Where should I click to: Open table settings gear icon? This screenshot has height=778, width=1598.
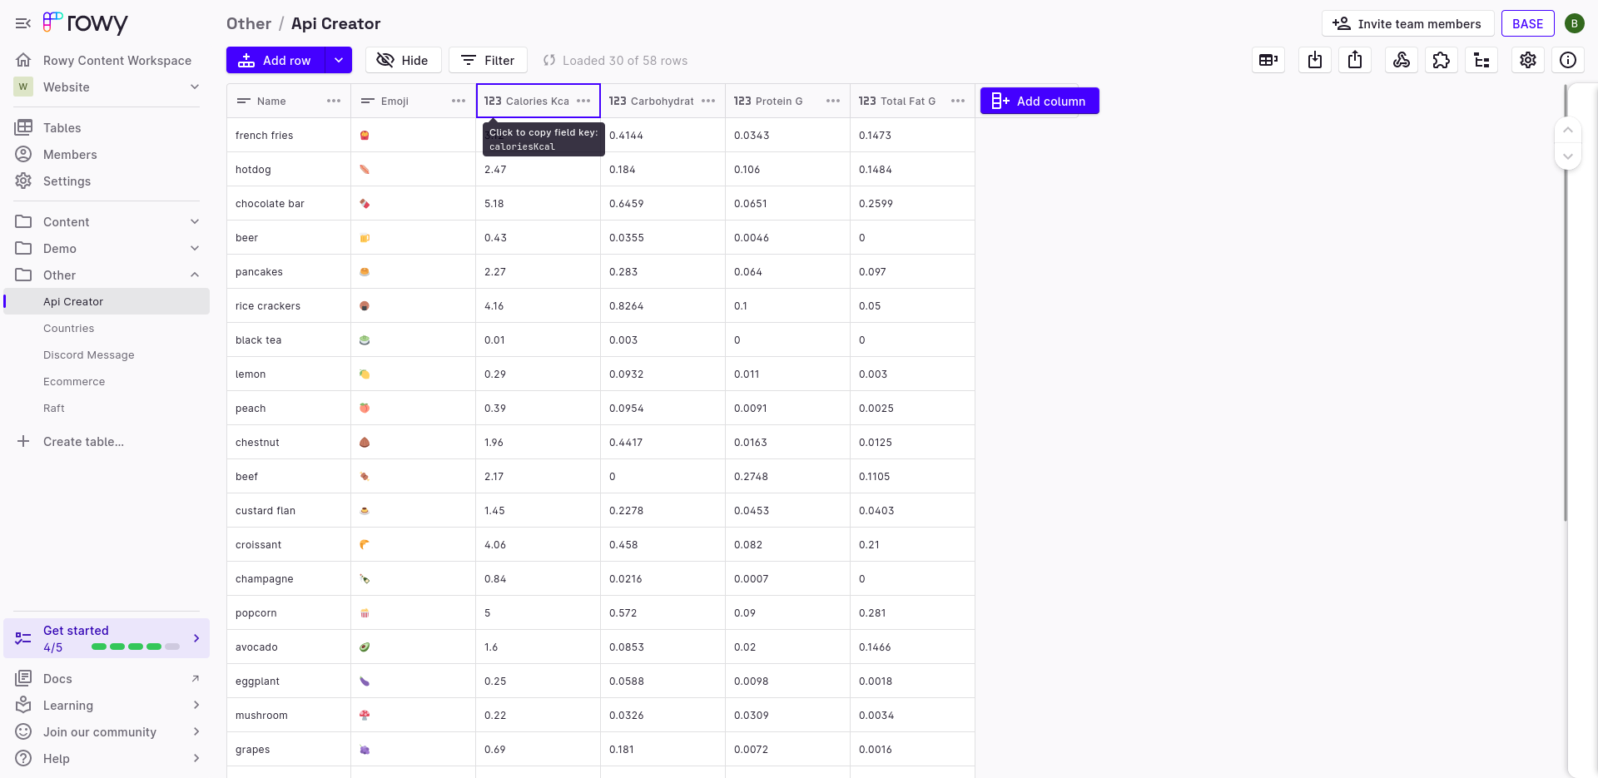click(1528, 60)
